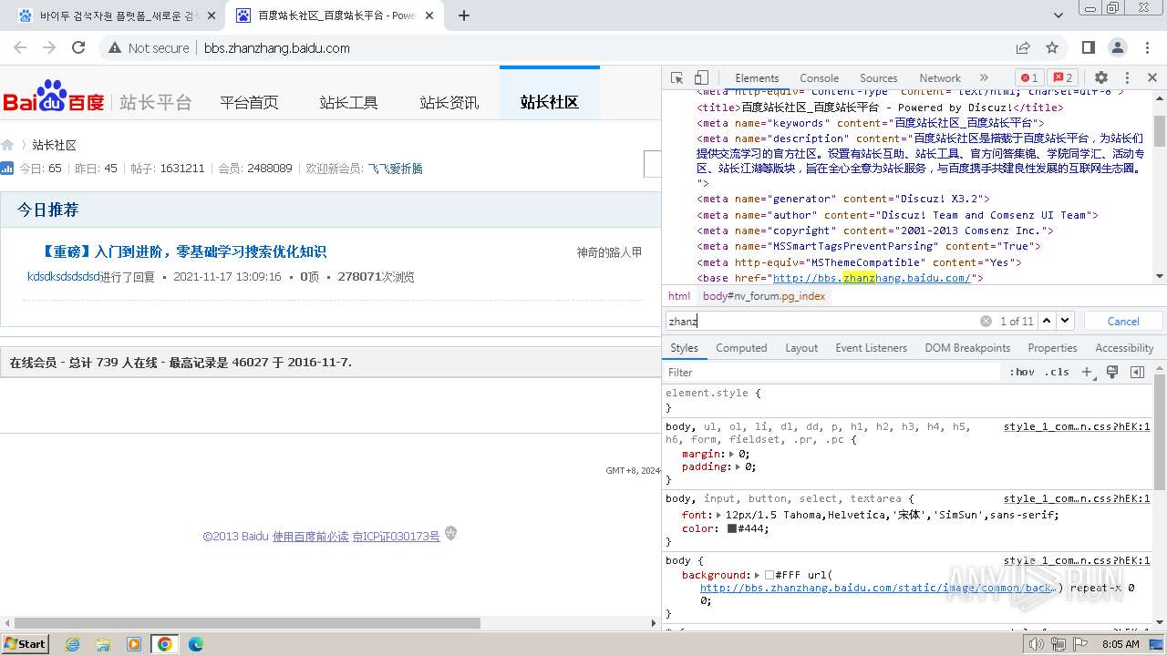
Task: Open the base href link in Elements tree
Action: point(872,278)
